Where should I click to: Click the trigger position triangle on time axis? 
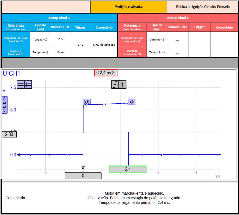(x=83, y=167)
